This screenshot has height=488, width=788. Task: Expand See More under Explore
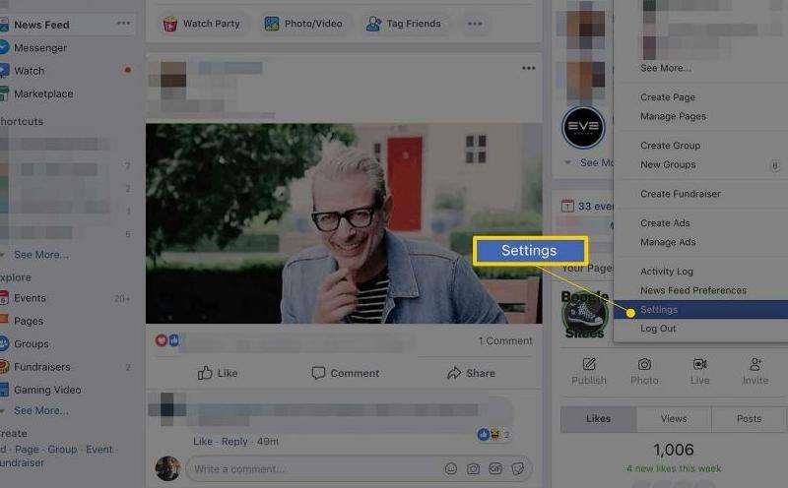pos(40,410)
